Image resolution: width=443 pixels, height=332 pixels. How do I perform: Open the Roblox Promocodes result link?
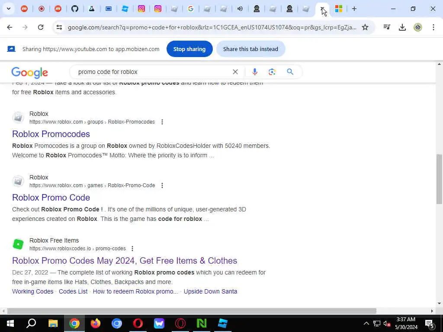click(51, 134)
